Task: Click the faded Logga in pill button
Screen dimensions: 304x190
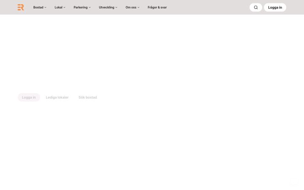Action: (29, 98)
